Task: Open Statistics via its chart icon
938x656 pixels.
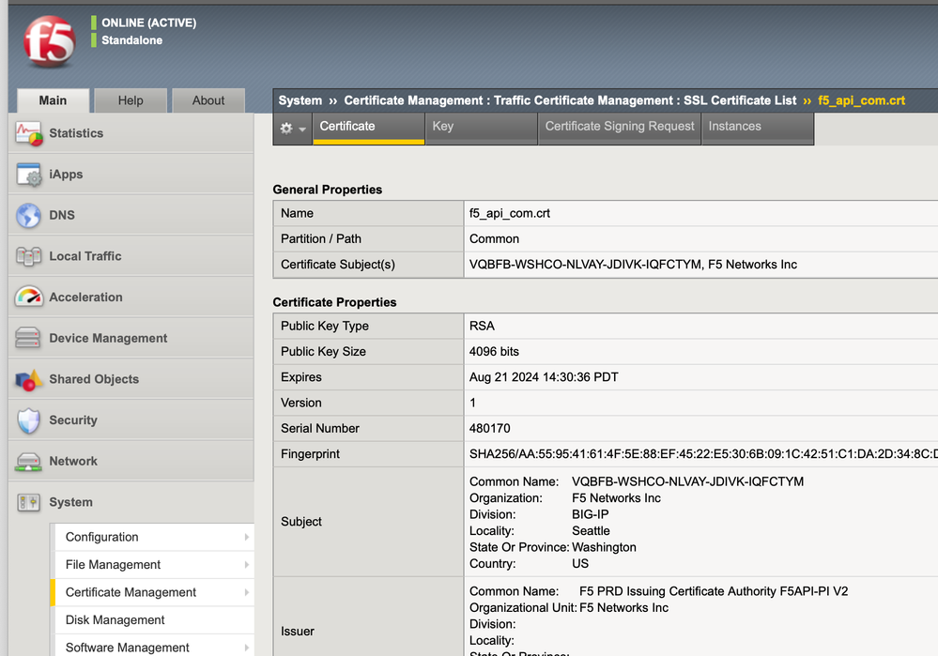Action: (x=29, y=134)
